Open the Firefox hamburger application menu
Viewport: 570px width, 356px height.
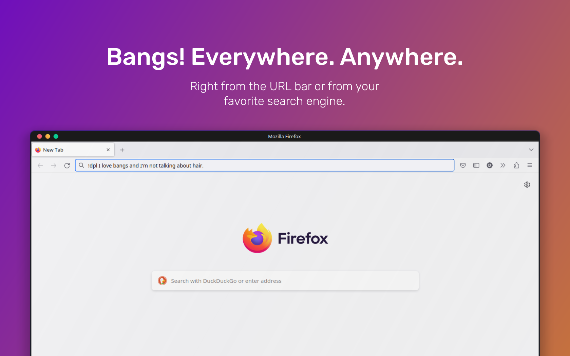[530, 165]
